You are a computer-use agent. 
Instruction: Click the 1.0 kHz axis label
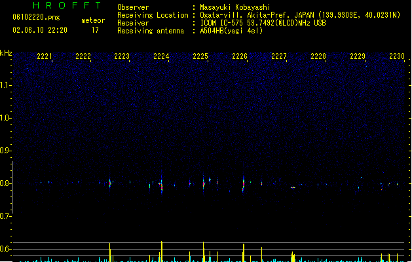click(5, 118)
